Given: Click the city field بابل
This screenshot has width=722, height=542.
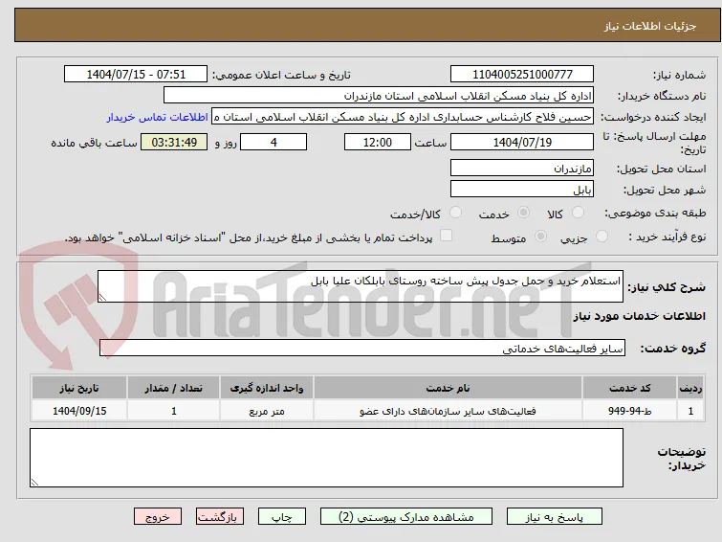Looking at the screenshot, I should pos(522,189).
